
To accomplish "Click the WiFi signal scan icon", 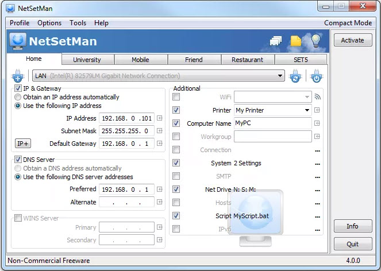I will pyautogui.click(x=317, y=97).
